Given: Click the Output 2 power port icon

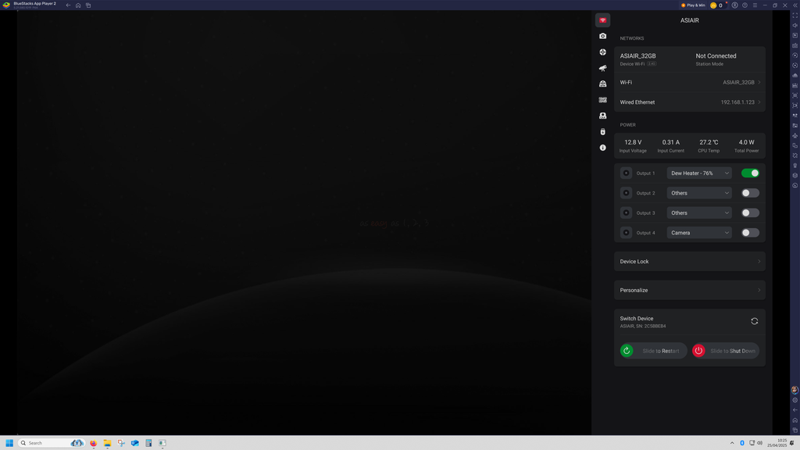Looking at the screenshot, I should (x=626, y=193).
